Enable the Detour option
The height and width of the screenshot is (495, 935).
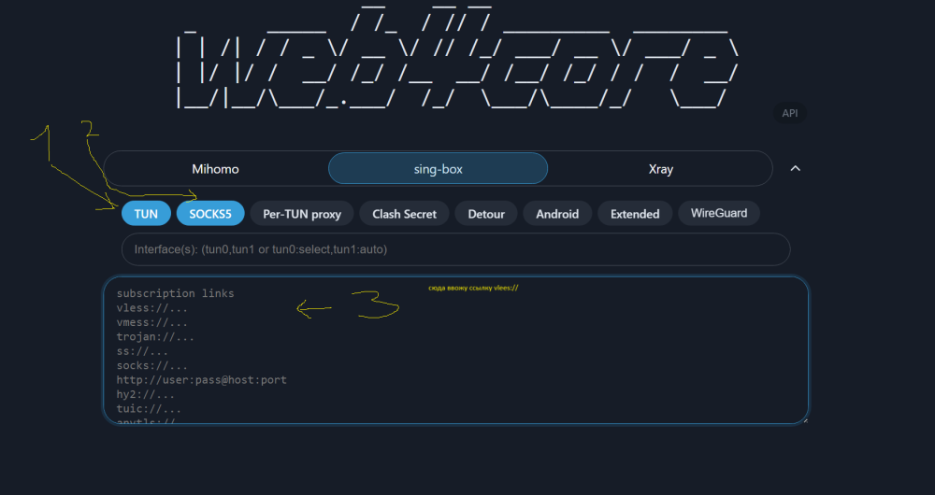[x=486, y=214]
